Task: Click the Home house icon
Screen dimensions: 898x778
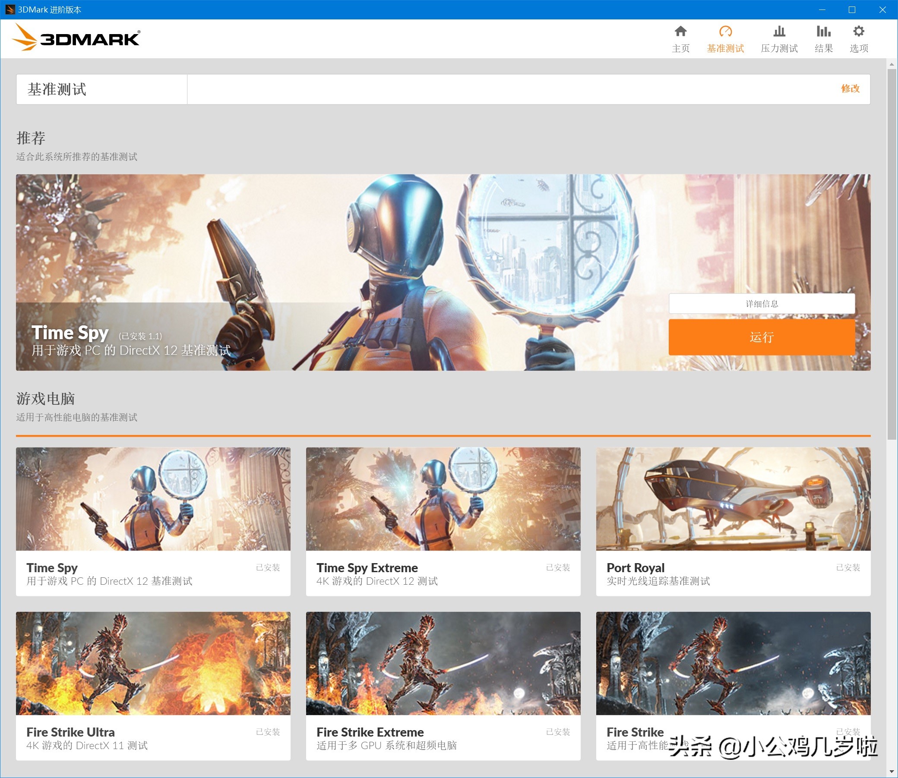Action: (680, 31)
